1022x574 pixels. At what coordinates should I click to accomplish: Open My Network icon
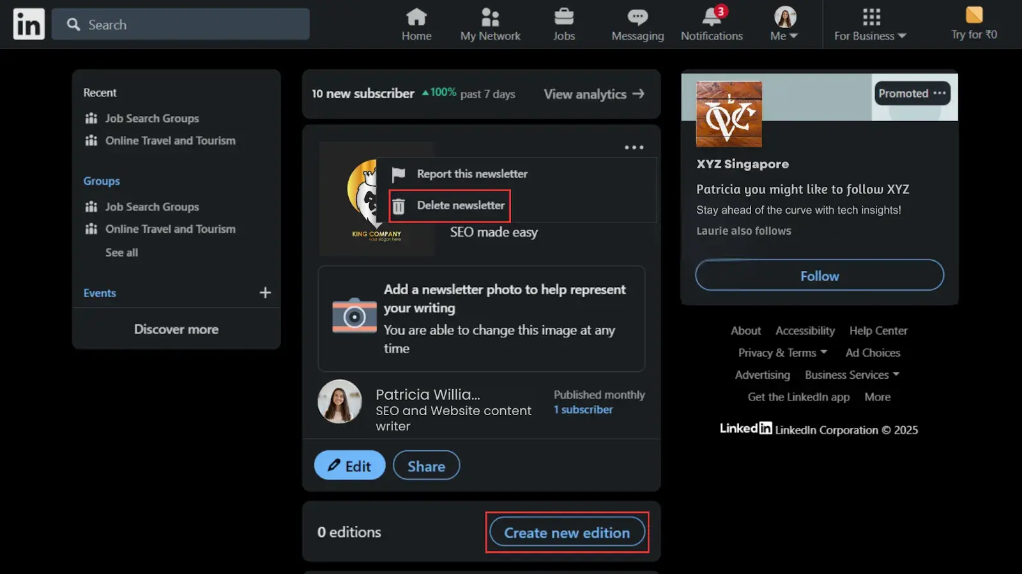(x=490, y=17)
